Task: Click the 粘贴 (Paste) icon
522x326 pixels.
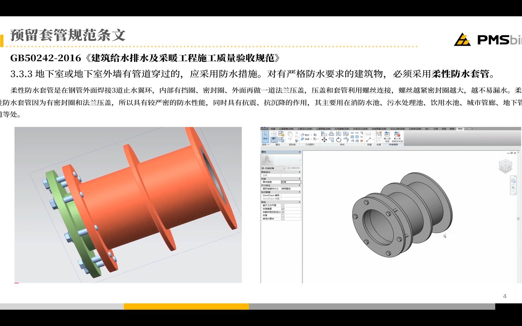Action: (290, 135)
